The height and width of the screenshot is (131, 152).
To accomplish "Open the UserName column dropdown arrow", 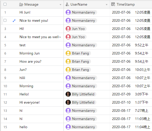I will [x=107, y=5].
